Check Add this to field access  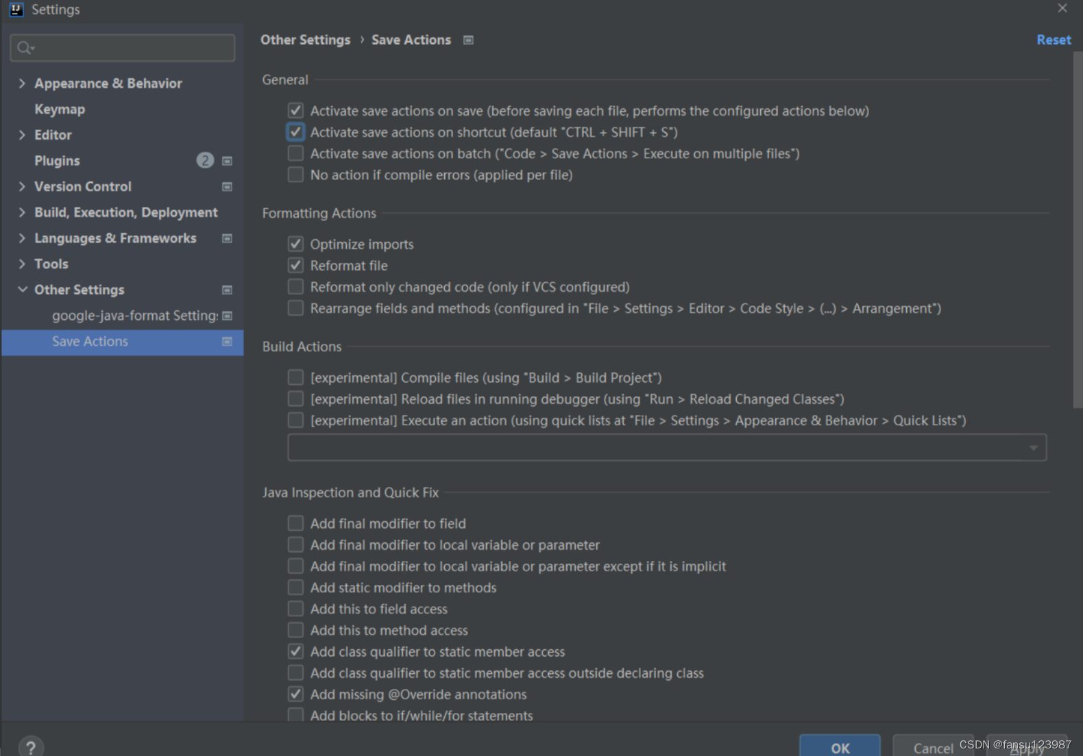295,608
